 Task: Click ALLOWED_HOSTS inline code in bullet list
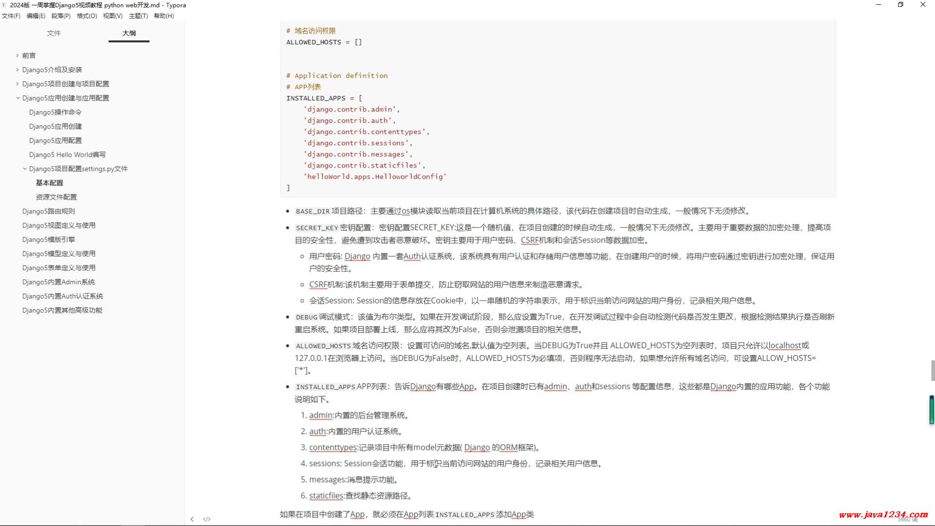pyautogui.click(x=323, y=346)
